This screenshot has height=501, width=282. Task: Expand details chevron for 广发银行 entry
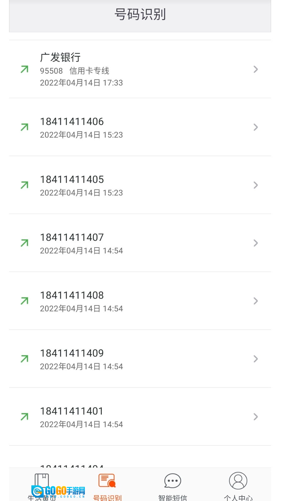(x=256, y=69)
